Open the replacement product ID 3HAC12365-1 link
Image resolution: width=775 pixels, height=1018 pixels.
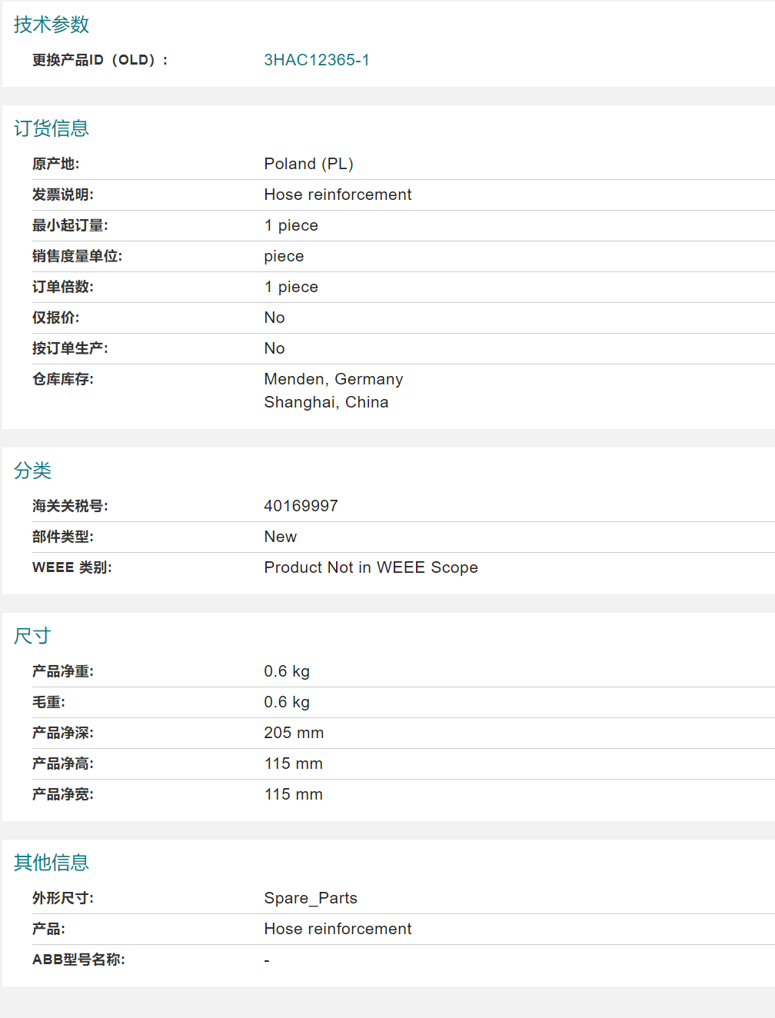click(316, 60)
